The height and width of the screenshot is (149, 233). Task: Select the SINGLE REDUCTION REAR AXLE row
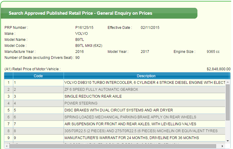[115, 96]
